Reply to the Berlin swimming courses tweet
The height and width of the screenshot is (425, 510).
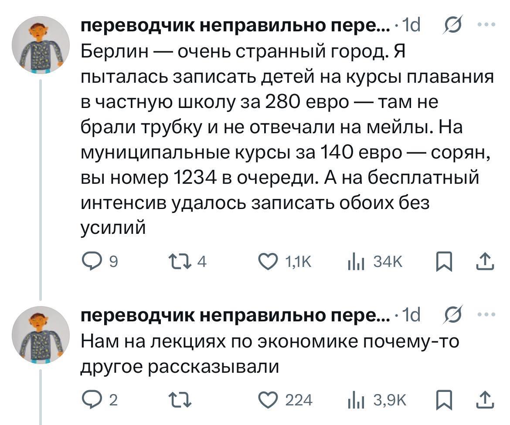tap(91, 261)
